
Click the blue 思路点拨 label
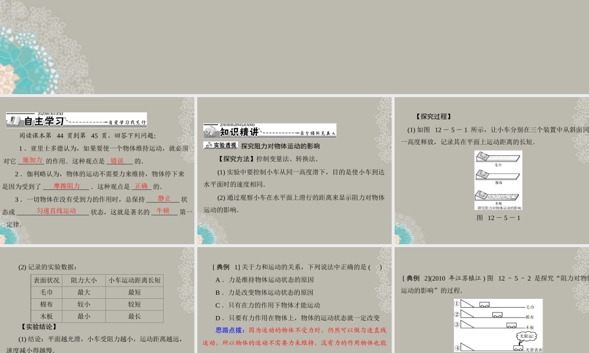tap(230, 331)
